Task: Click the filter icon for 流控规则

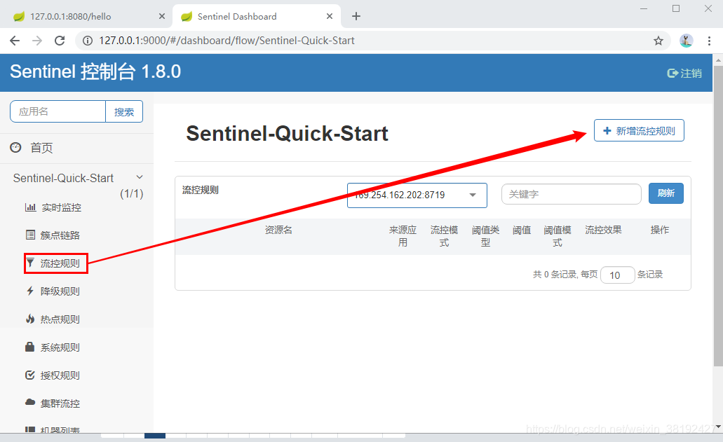Action: click(x=30, y=263)
